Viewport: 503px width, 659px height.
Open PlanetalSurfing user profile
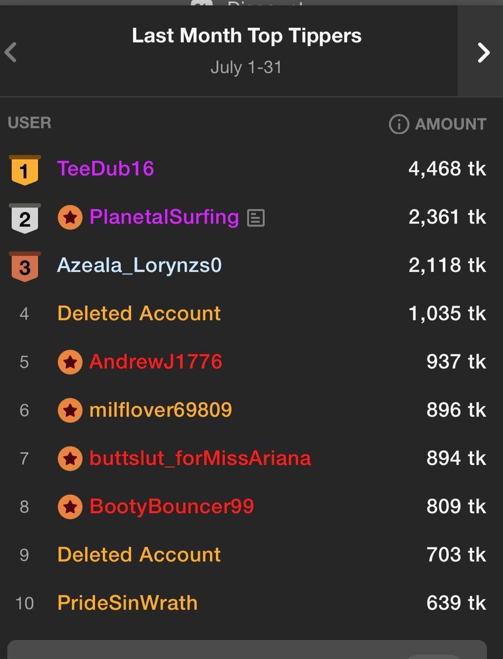click(x=164, y=217)
